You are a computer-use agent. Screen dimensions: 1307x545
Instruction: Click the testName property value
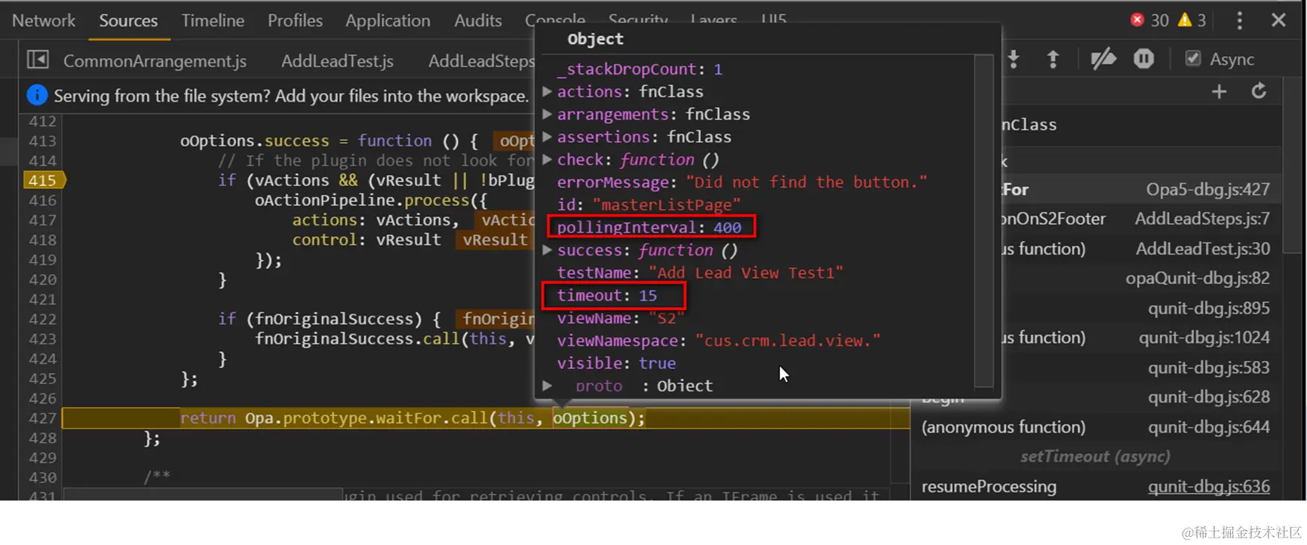pyautogui.click(x=746, y=273)
